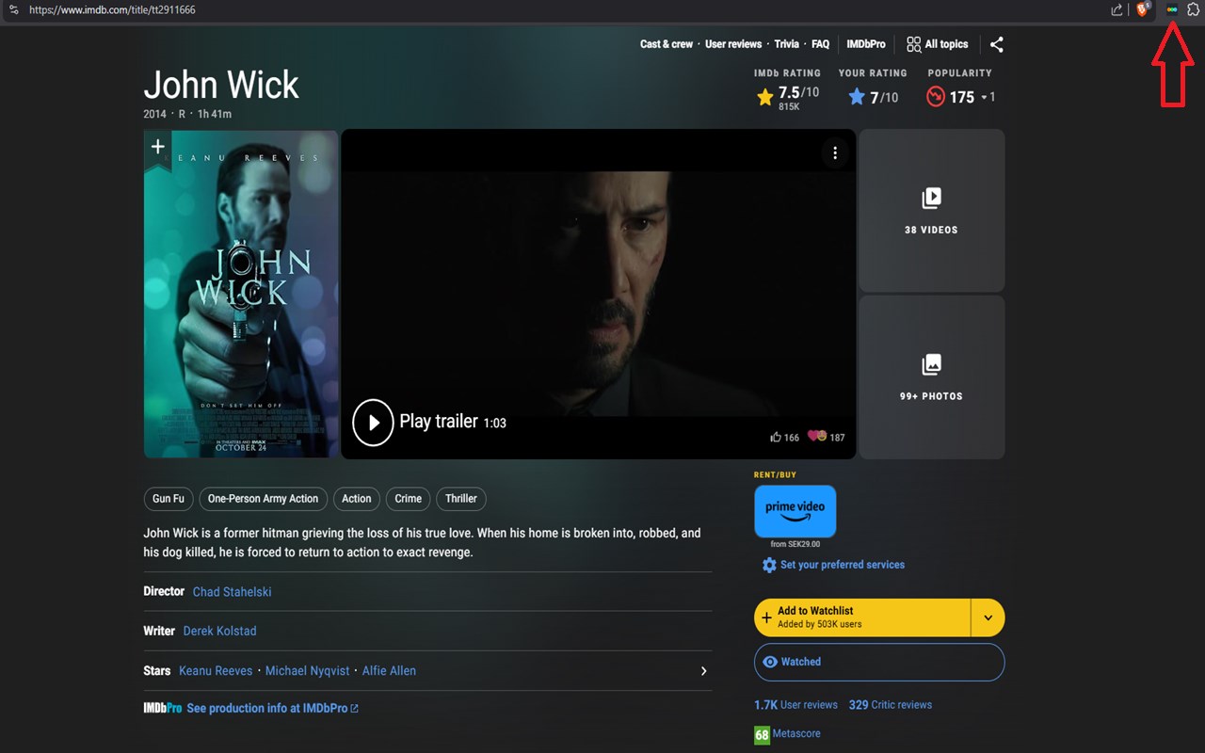Open the 329 Critic reviews link
Viewport: 1205px width, 753px height.
[891, 705]
